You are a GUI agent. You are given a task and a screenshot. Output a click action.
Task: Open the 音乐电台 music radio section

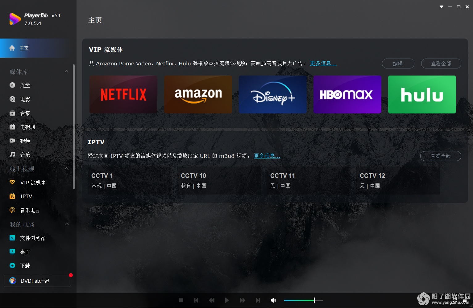(30, 210)
